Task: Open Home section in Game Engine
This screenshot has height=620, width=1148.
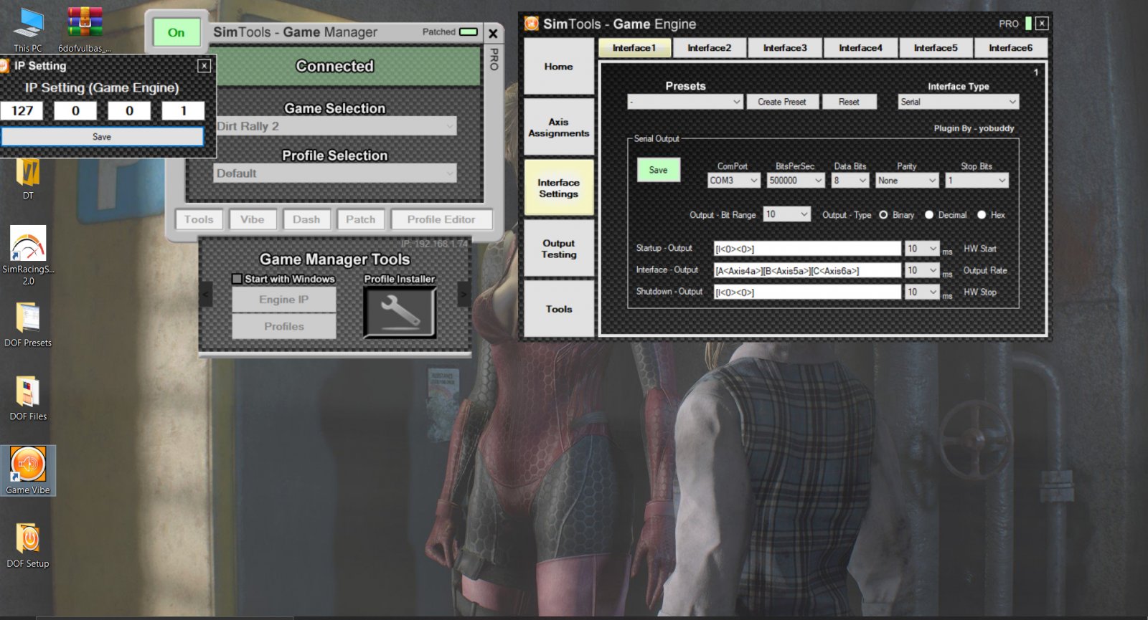Action: [559, 67]
